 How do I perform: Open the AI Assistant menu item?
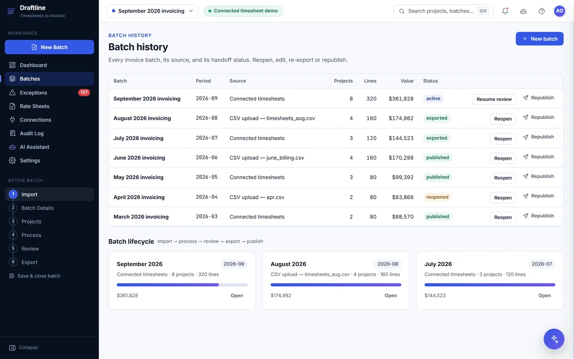49,147
